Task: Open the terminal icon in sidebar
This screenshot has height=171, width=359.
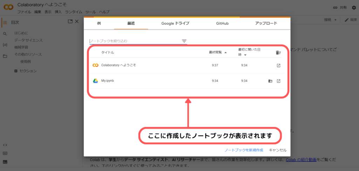Action: point(5,162)
